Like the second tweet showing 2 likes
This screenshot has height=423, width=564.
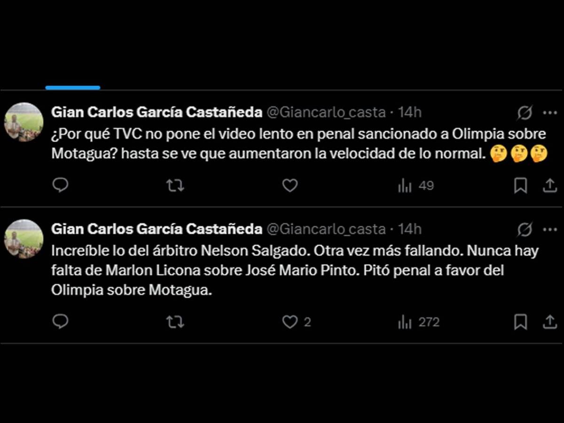coord(290,321)
